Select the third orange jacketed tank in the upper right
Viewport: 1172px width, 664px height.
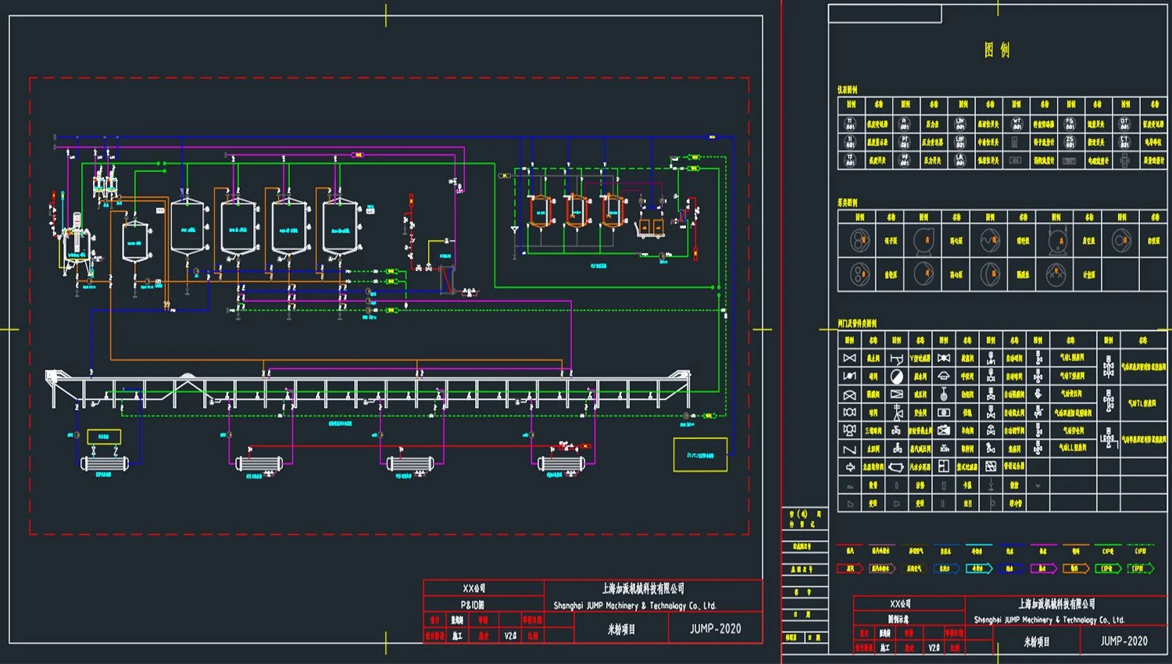[x=613, y=211]
